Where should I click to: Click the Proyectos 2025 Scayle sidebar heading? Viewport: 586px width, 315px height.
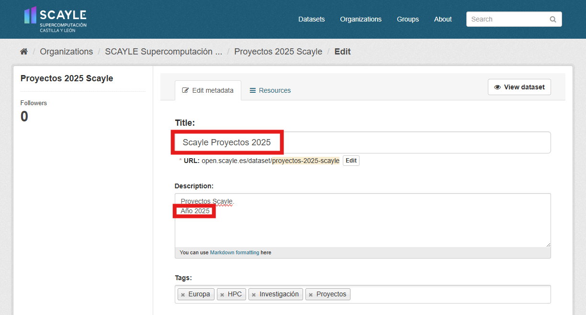pos(67,78)
